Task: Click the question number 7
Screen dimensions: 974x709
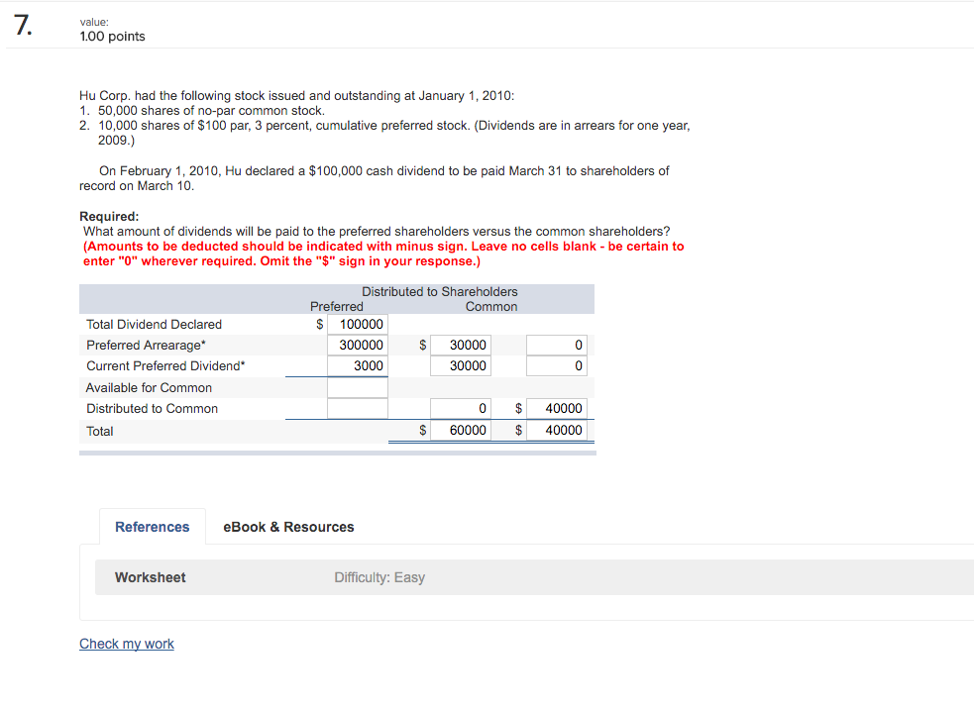Action: tap(23, 26)
